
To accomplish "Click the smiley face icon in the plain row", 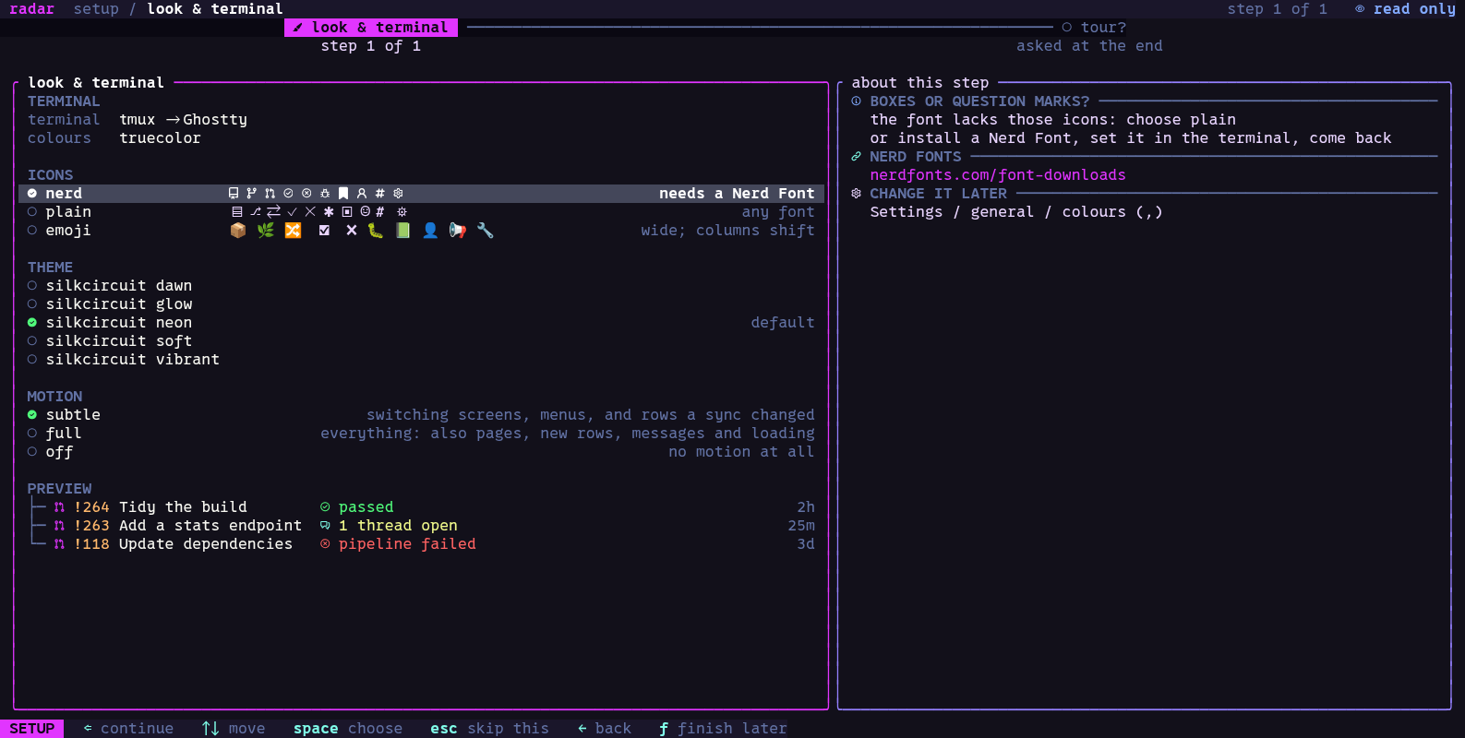I will coord(366,212).
